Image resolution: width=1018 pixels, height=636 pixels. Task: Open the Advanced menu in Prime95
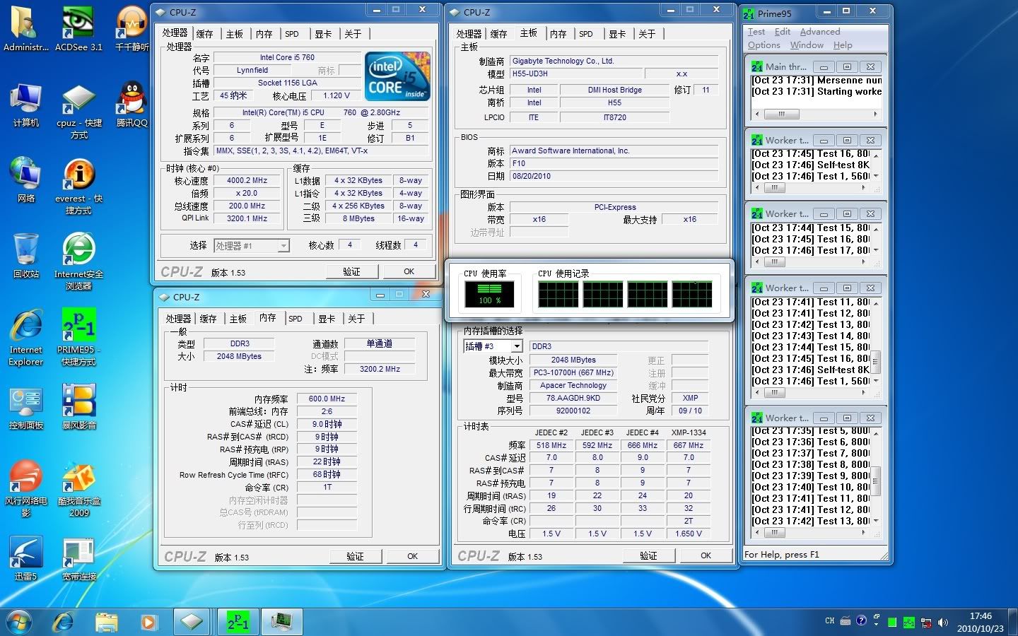pos(820,32)
